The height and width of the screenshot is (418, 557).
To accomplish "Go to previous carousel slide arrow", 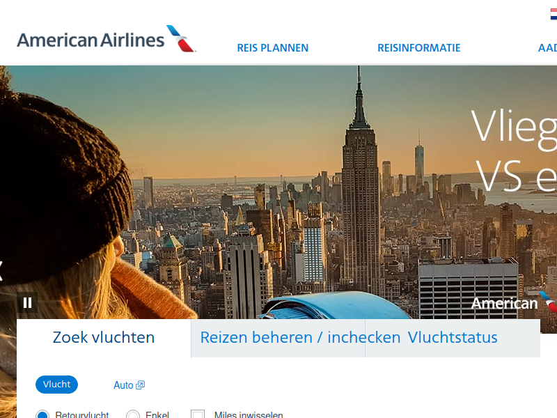I will 1,270.
